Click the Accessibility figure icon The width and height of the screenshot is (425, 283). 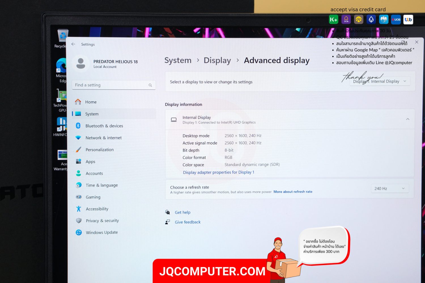tap(79, 209)
